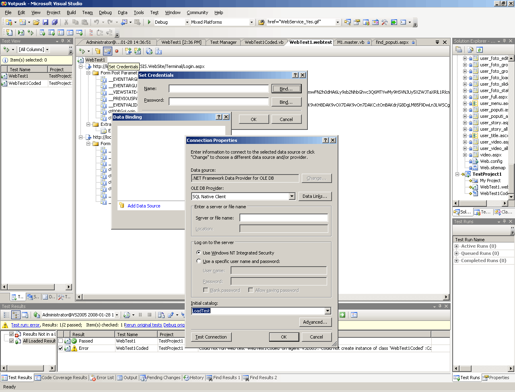The image size is (515, 392).
Task: Select WebTest1Coded in Test View list
Action: 25,83
